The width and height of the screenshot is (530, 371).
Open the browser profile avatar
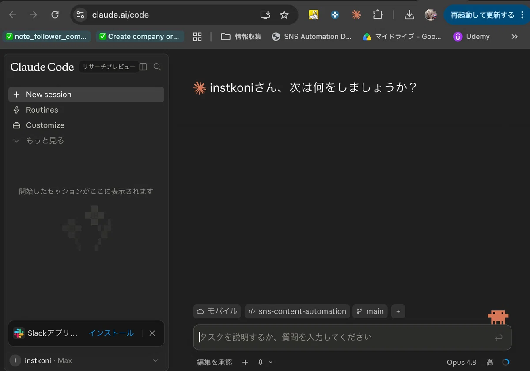coord(431,15)
